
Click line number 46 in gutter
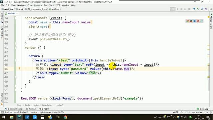pyautogui.click(x=6, y=69)
